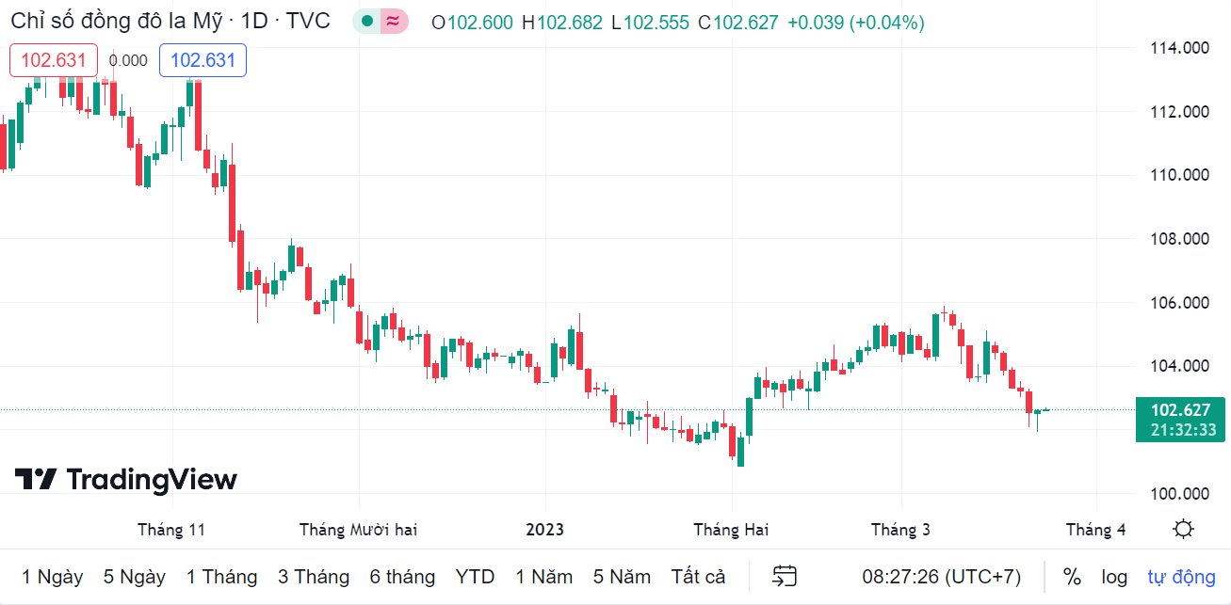Click the blue 102.631 buy price button
This screenshot has width=1231, height=605.
(x=202, y=60)
